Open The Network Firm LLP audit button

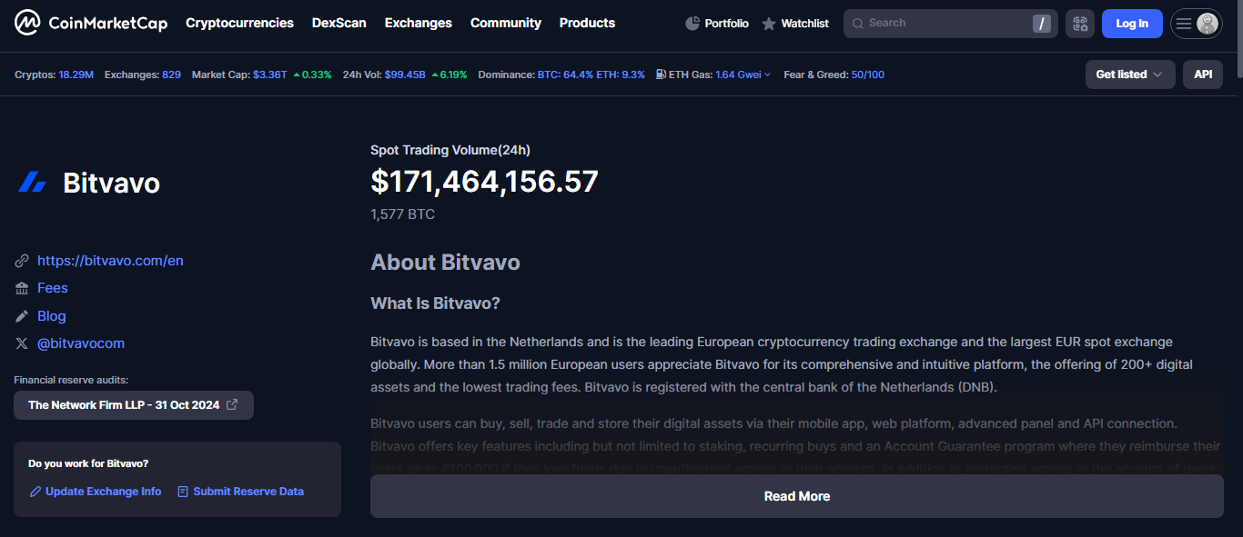point(134,405)
